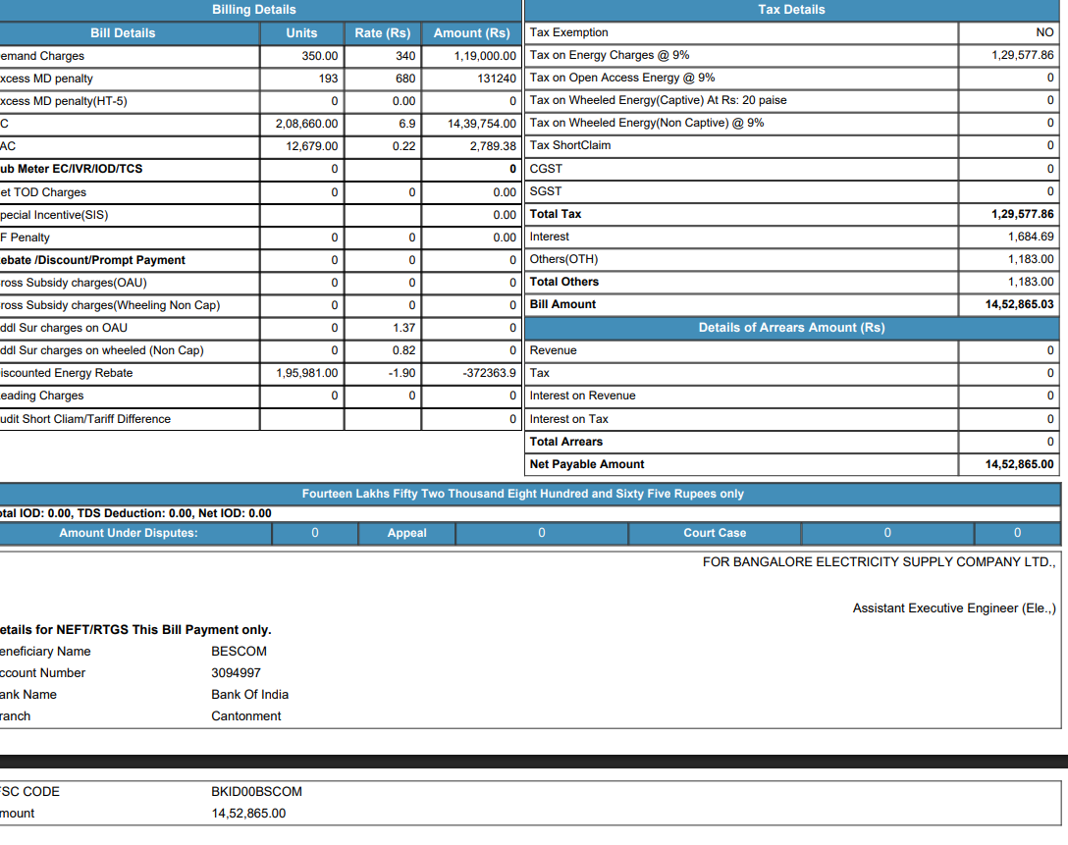Select the NEFT payment amount 14,52,865.00

pyautogui.click(x=248, y=813)
